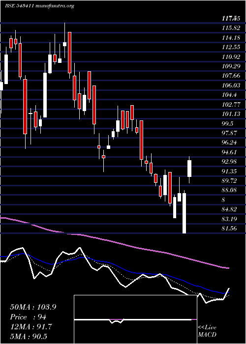Viewport: 246px width, 344px height.
Task: Click the 110.92 price level label
Action: click(x=231, y=57)
